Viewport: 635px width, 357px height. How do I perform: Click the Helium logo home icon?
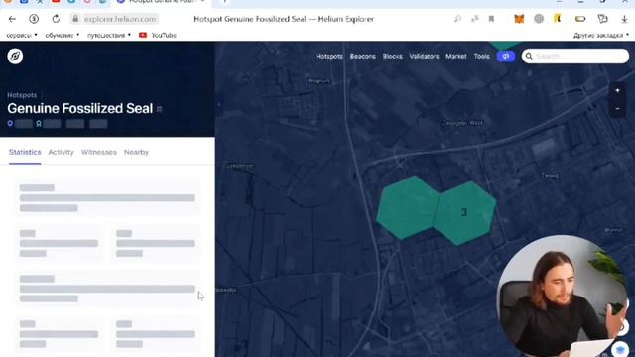pyautogui.click(x=15, y=57)
